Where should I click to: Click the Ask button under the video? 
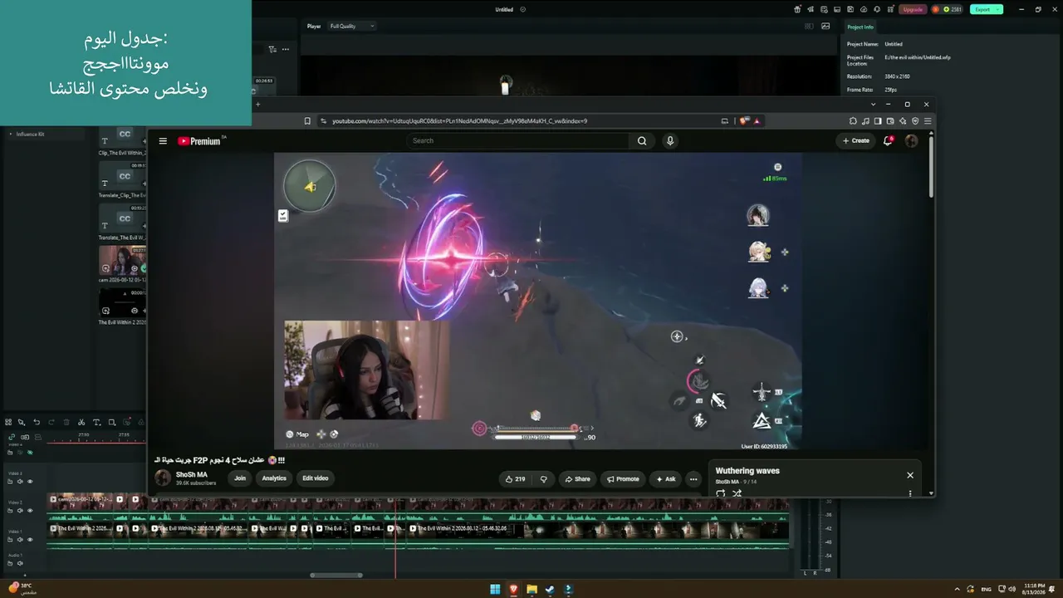666,478
